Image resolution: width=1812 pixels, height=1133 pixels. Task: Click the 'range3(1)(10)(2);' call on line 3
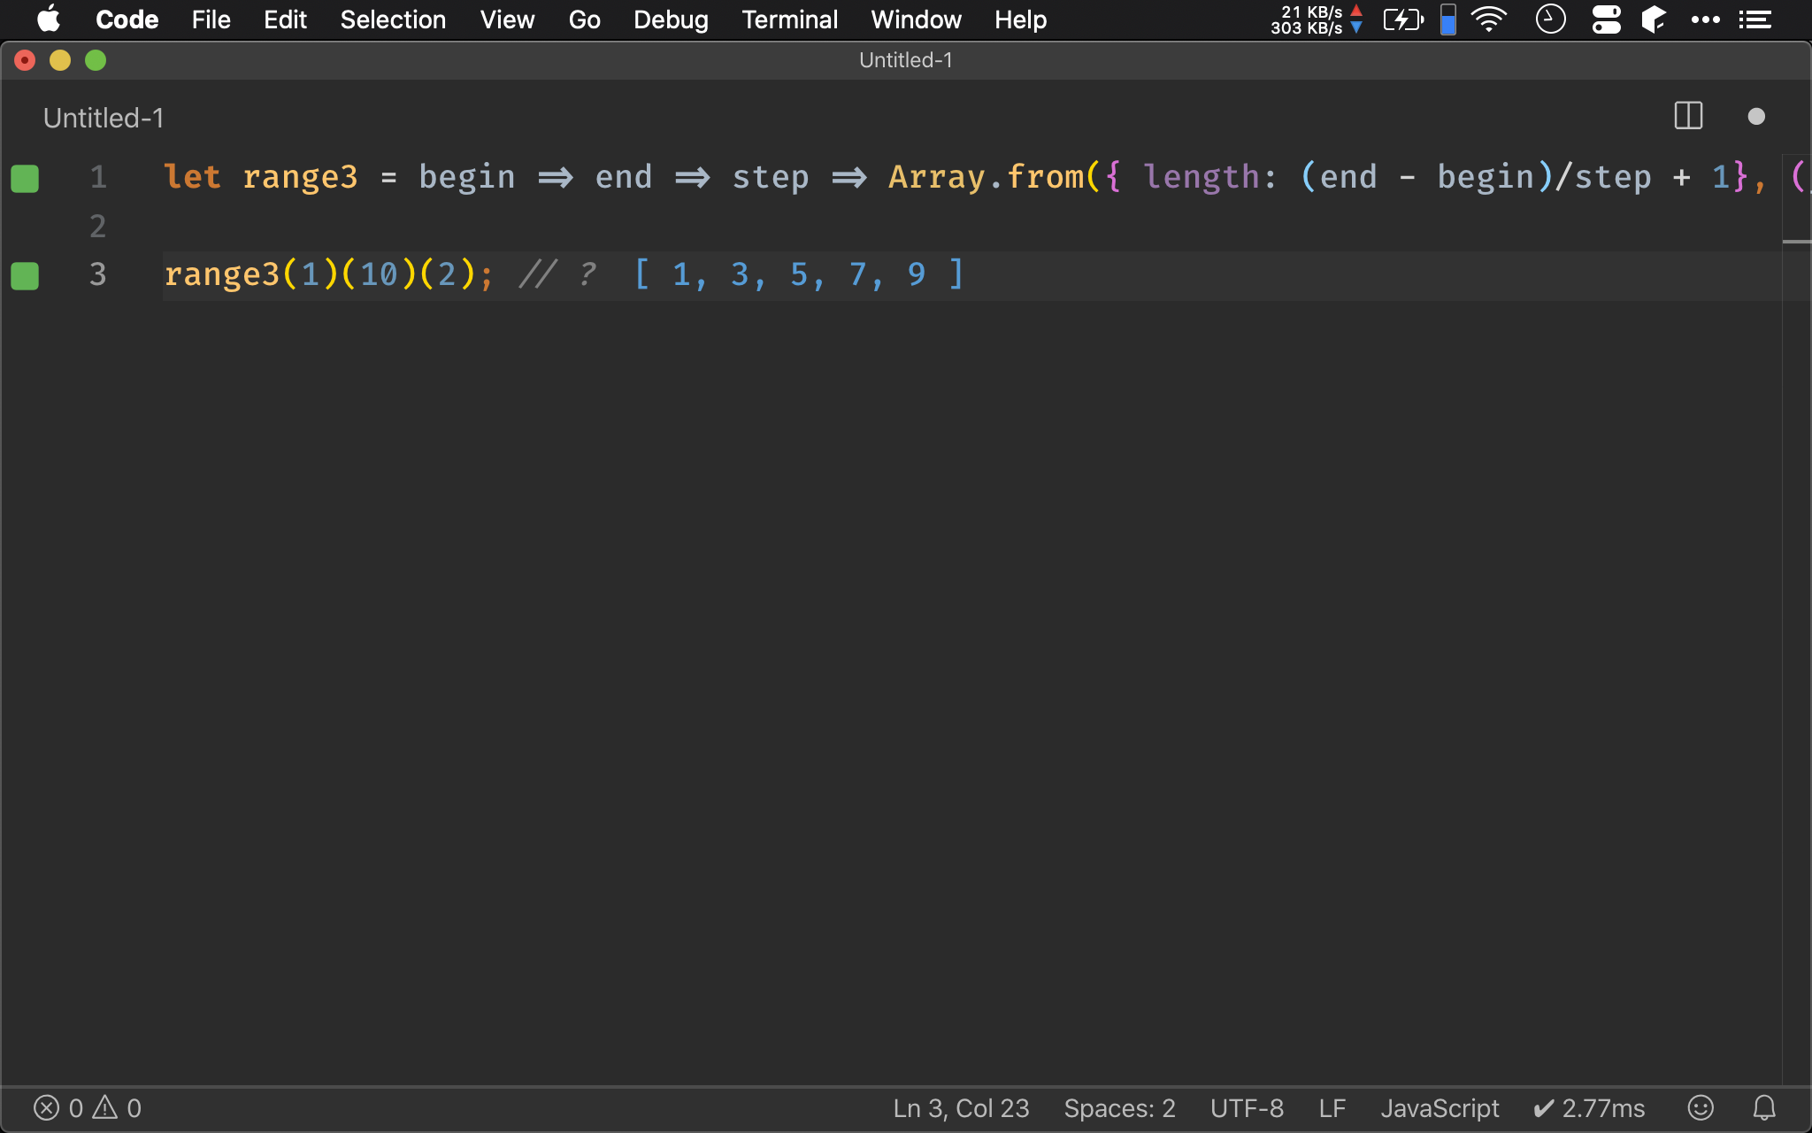(x=328, y=274)
